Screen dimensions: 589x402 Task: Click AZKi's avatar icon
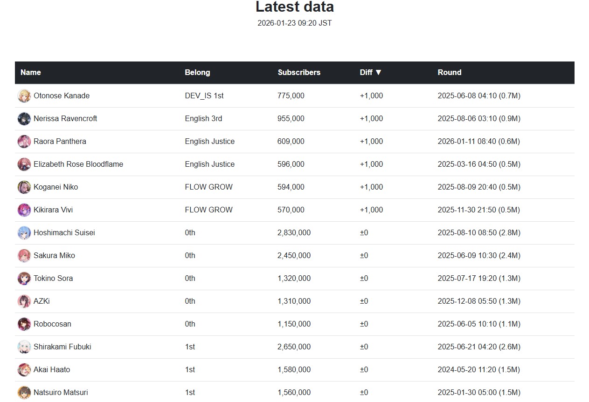pyautogui.click(x=24, y=301)
